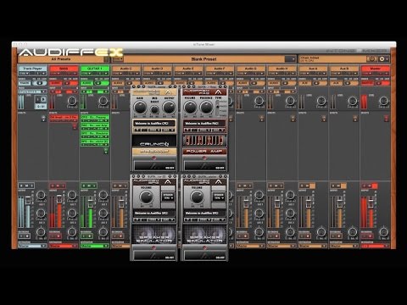Toggle the green pill switch in GUITAR 1 channel
The height and width of the screenshot is (305, 407).
tap(101, 83)
